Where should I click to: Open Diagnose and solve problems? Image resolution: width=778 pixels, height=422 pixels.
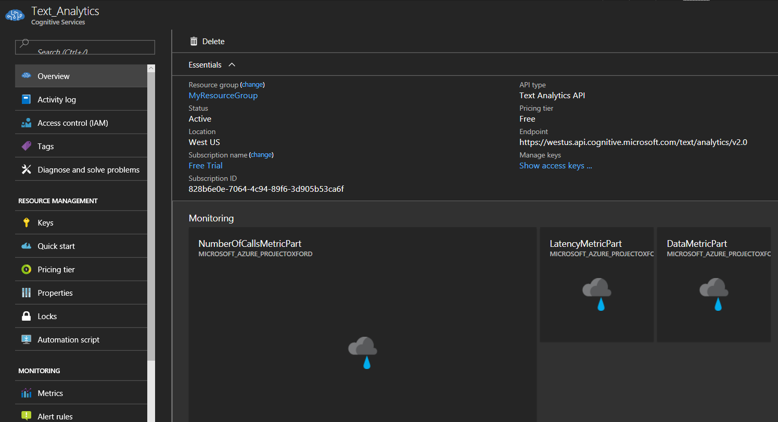(x=81, y=169)
